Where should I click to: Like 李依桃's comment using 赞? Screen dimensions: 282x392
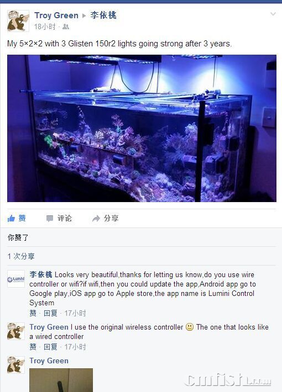[x=33, y=313]
